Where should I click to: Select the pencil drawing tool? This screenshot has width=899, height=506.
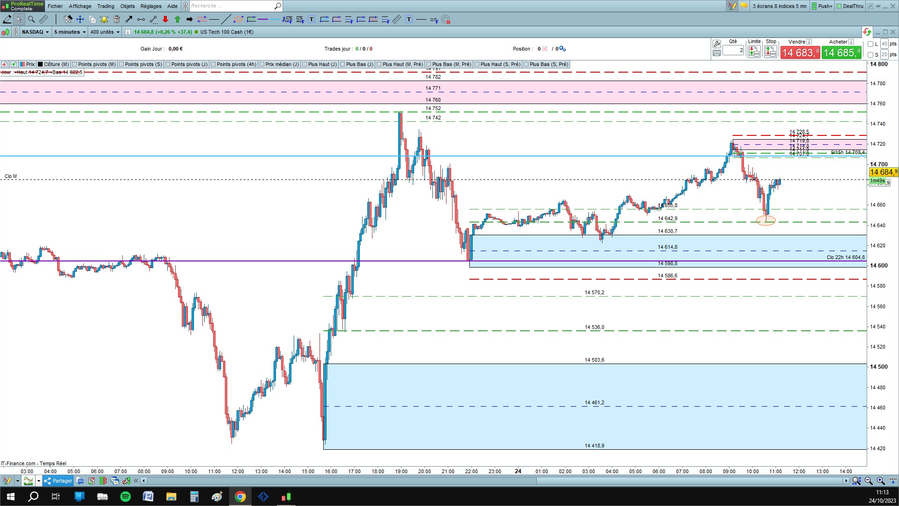(7, 19)
